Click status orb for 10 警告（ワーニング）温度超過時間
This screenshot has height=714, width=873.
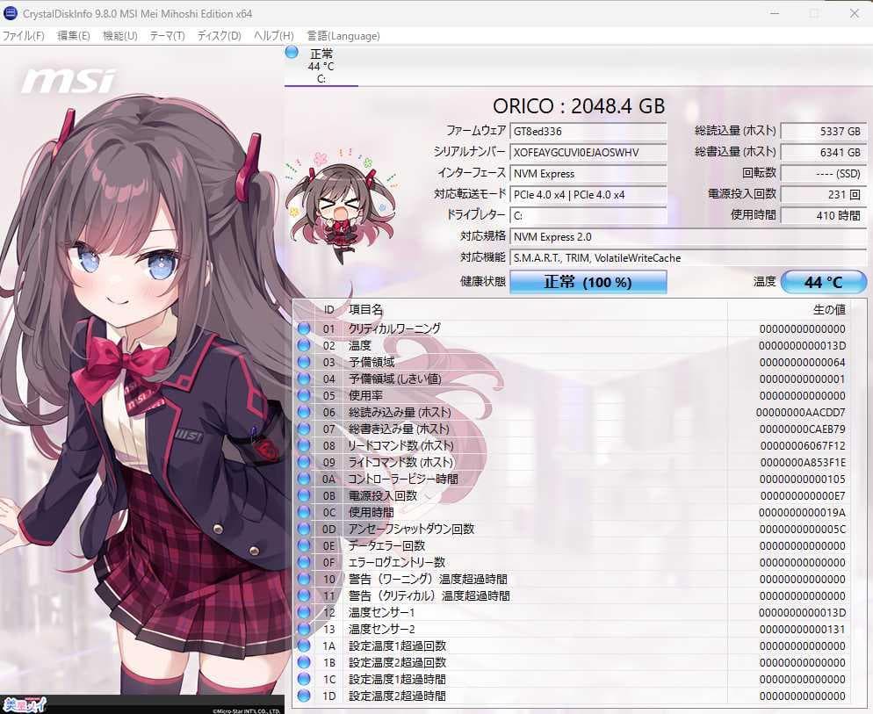304,580
